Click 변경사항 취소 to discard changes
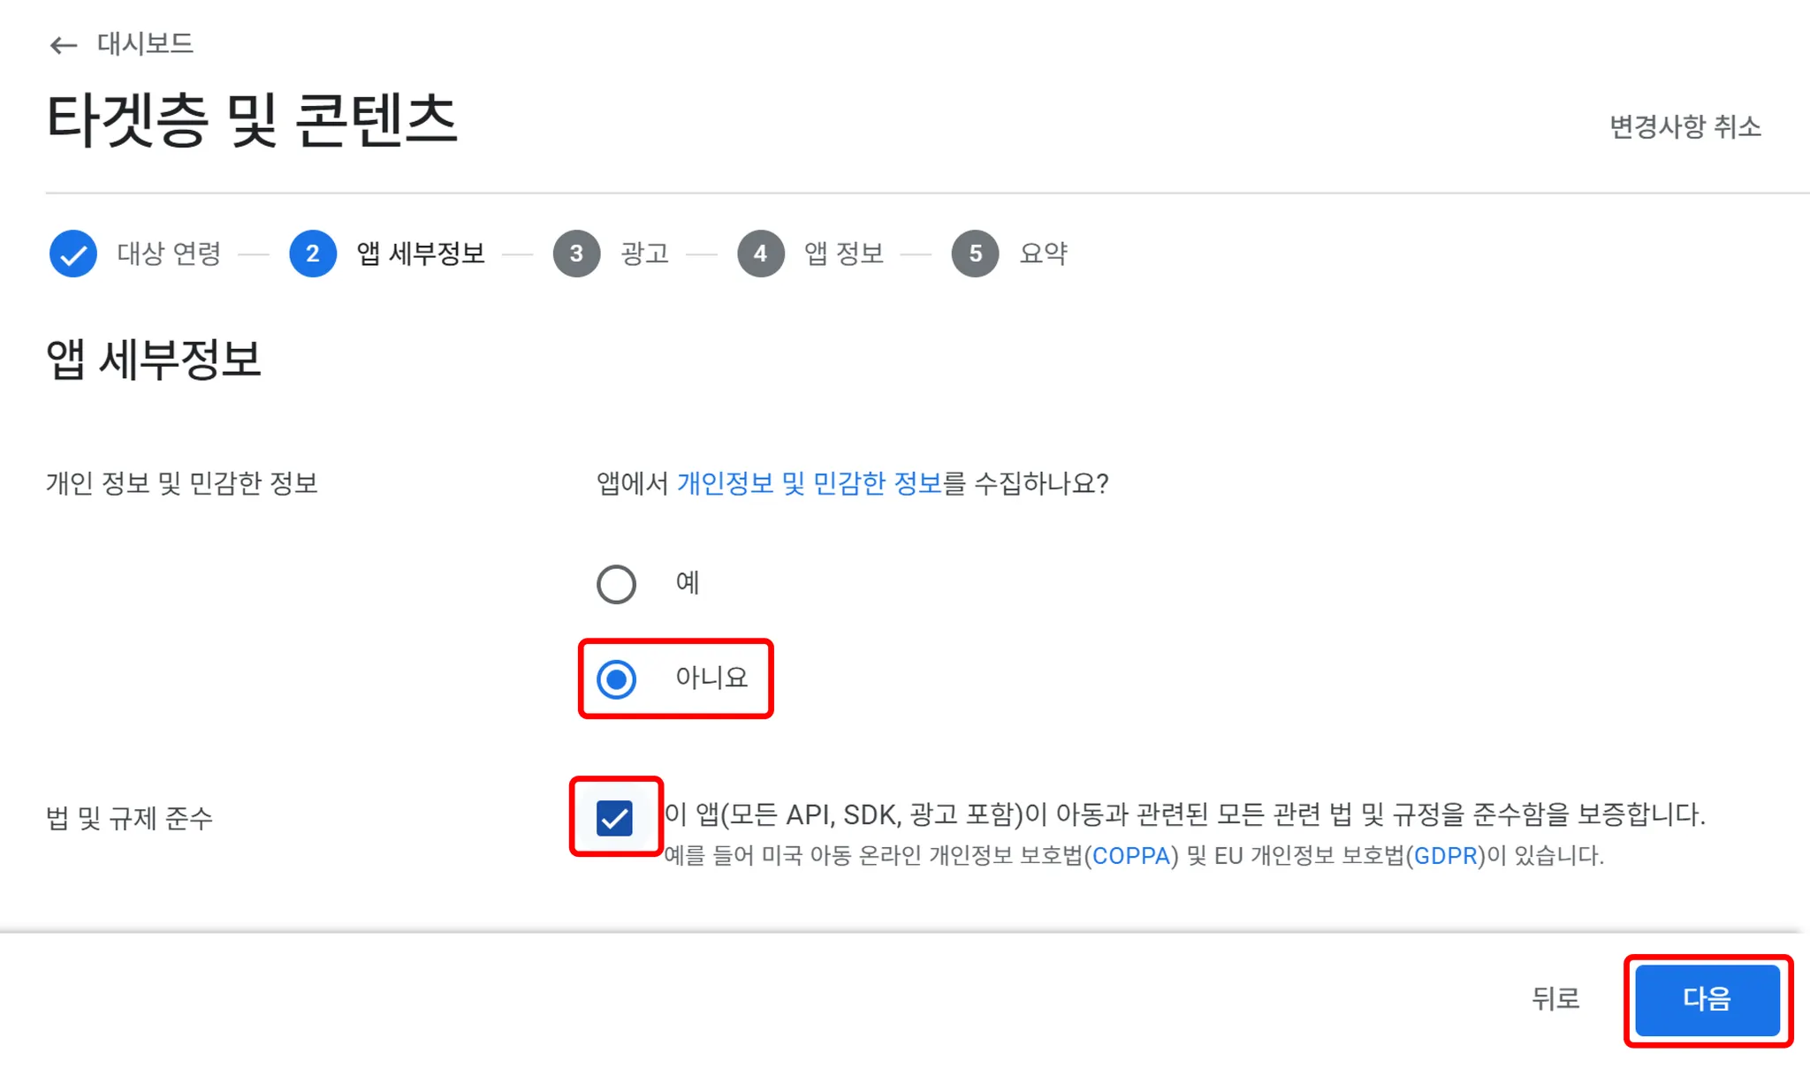Screen dimensions: 1810x1068 click(1685, 127)
